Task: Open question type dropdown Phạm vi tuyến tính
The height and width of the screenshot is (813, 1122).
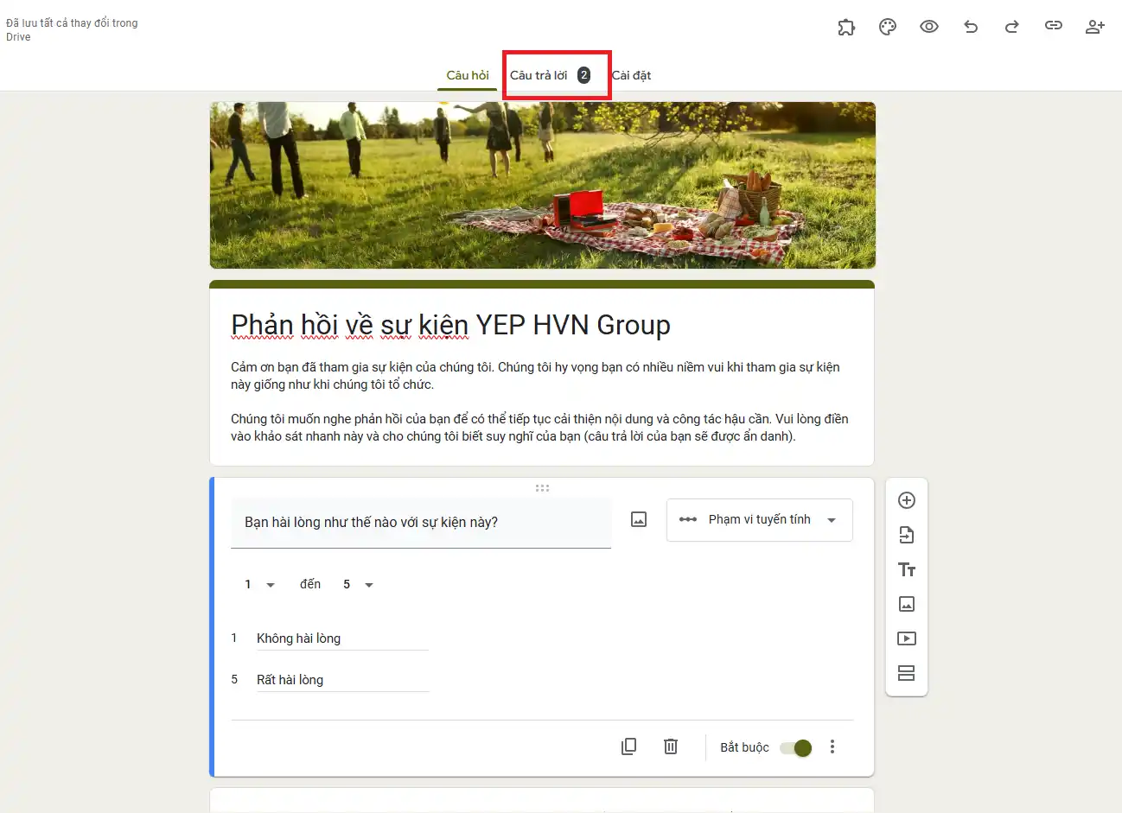Action: [x=759, y=520]
